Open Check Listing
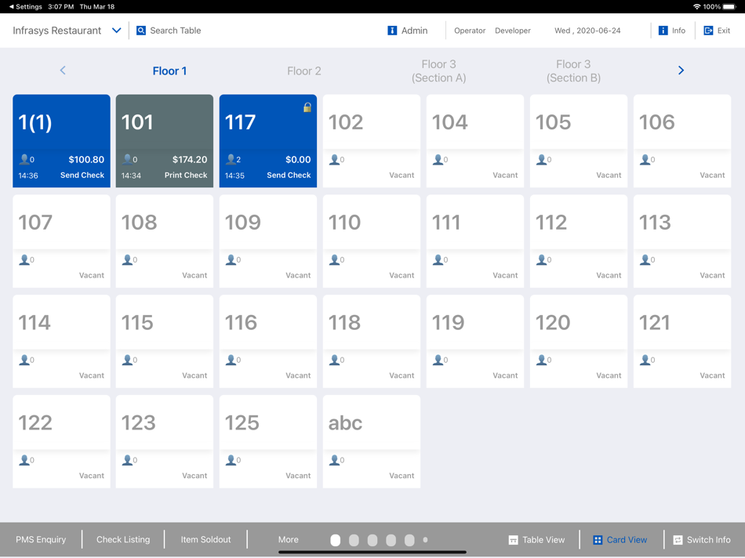The image size is (745, 558). pos(123,539)
